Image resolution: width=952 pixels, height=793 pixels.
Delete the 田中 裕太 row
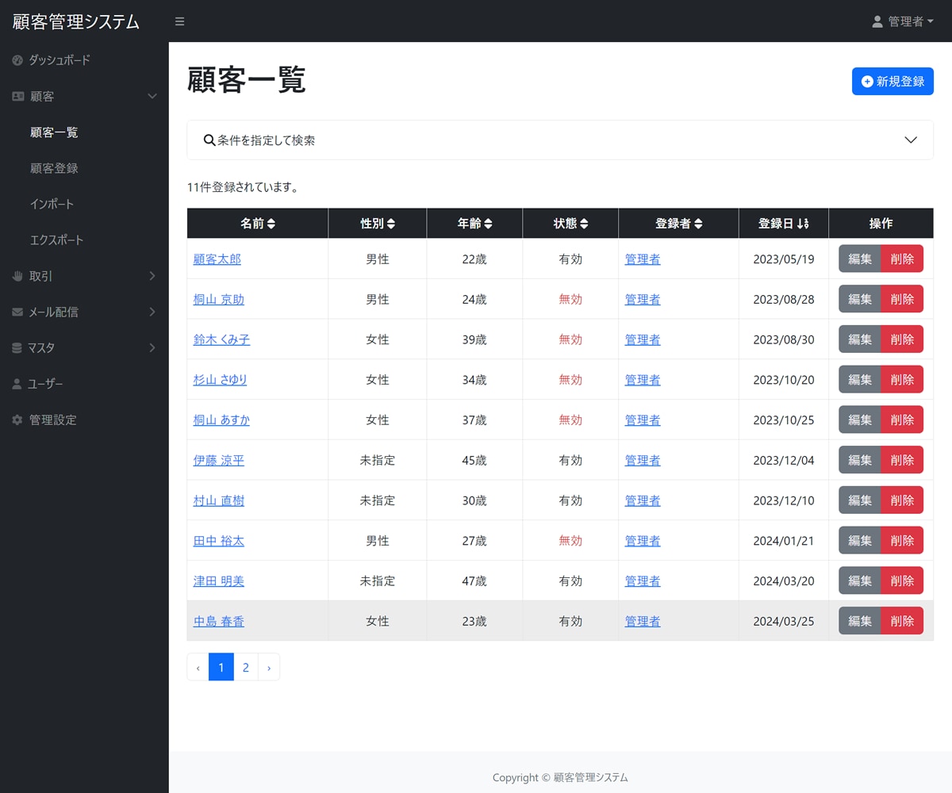click(x=902, y=541)
